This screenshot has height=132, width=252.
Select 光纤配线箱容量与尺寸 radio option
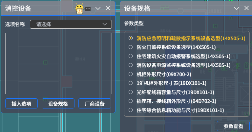tap(131, 92)
